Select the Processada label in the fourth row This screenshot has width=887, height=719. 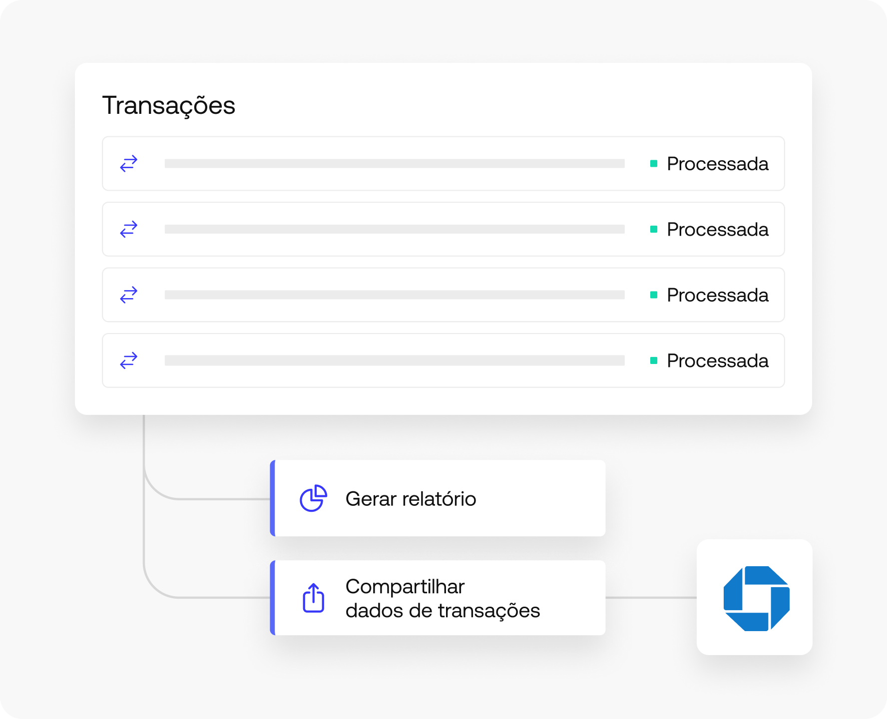717,361
